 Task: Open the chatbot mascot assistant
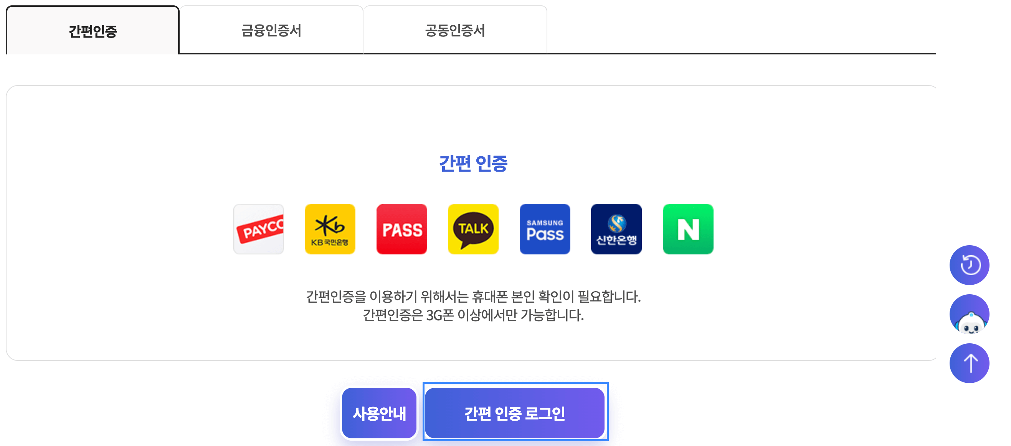click(969, 314)
